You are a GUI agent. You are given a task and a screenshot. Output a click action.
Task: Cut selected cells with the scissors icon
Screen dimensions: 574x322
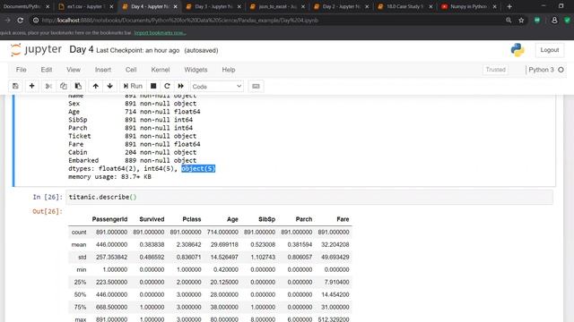coord(48,86)
